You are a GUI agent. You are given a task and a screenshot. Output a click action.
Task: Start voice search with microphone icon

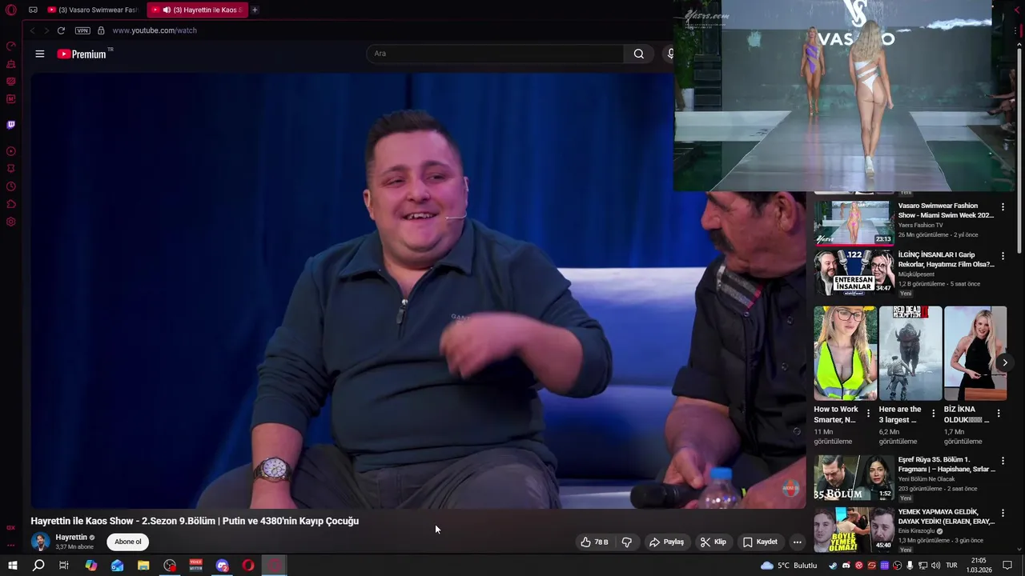(x=669, y=54)
